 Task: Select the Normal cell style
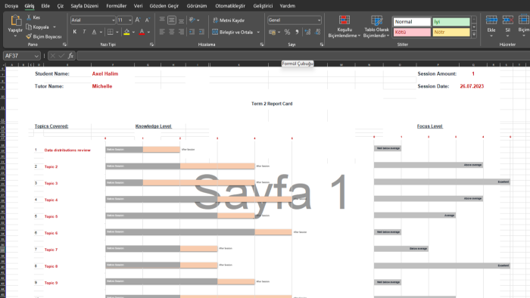click(412, 22)
